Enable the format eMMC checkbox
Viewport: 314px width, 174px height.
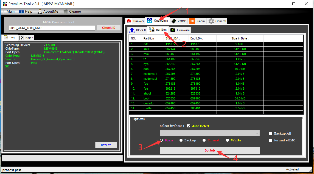pos(271,140)
